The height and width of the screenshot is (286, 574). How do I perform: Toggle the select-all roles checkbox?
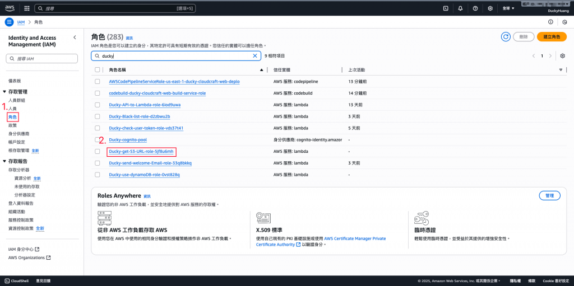[x=98, y=69]
